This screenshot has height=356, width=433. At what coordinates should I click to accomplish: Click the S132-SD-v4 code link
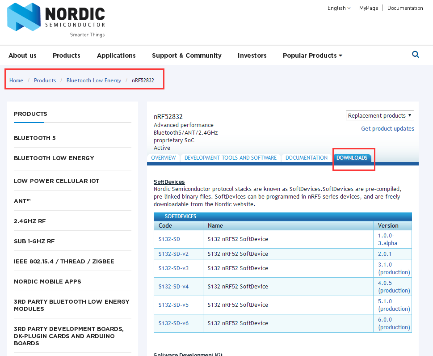point(173,287)
